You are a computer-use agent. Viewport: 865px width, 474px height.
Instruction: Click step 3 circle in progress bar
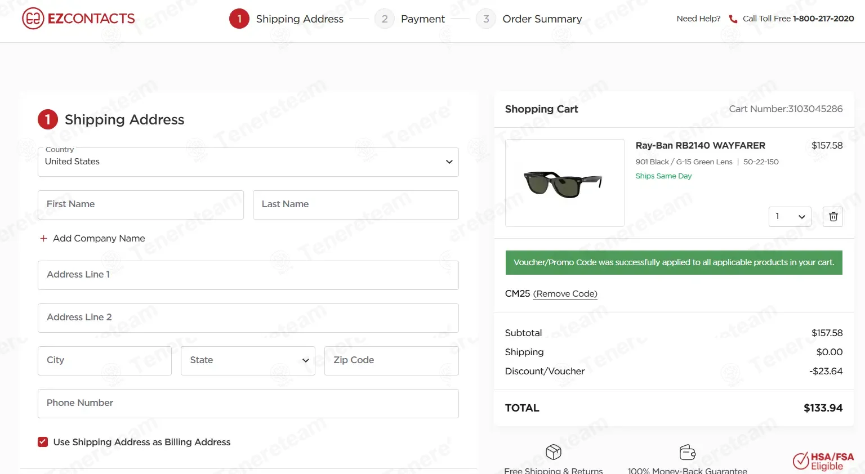pos(486,19)
